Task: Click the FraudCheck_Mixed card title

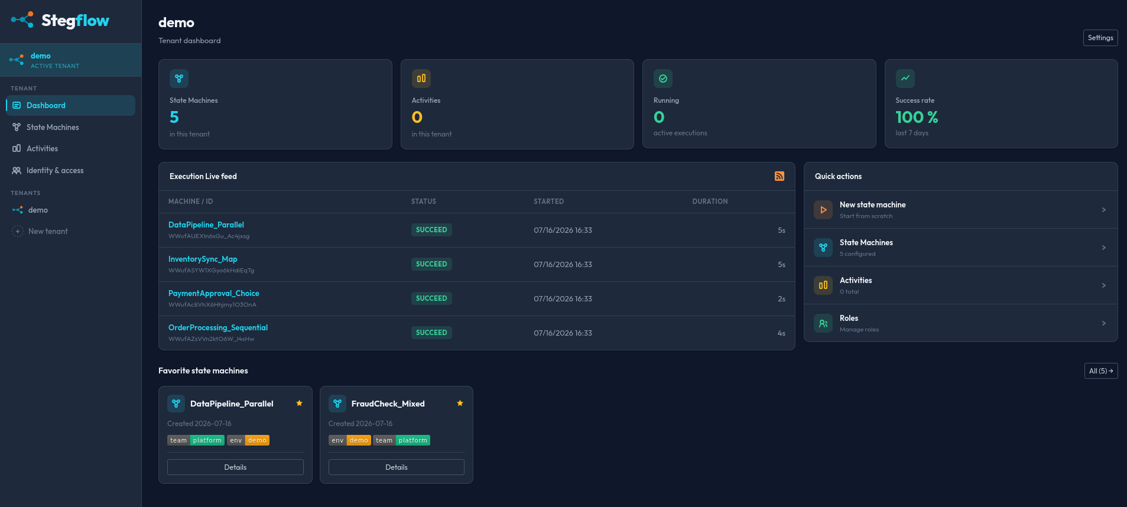Action: point(388,404)
